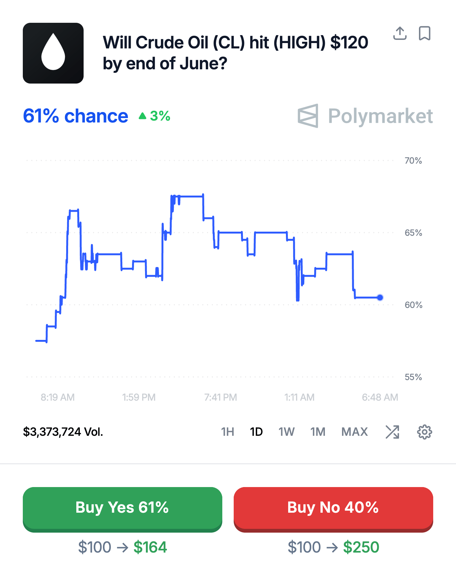This screenshot has height=582, width=456.
Task: Click the black oil drop market image
Action: (53, 53)
